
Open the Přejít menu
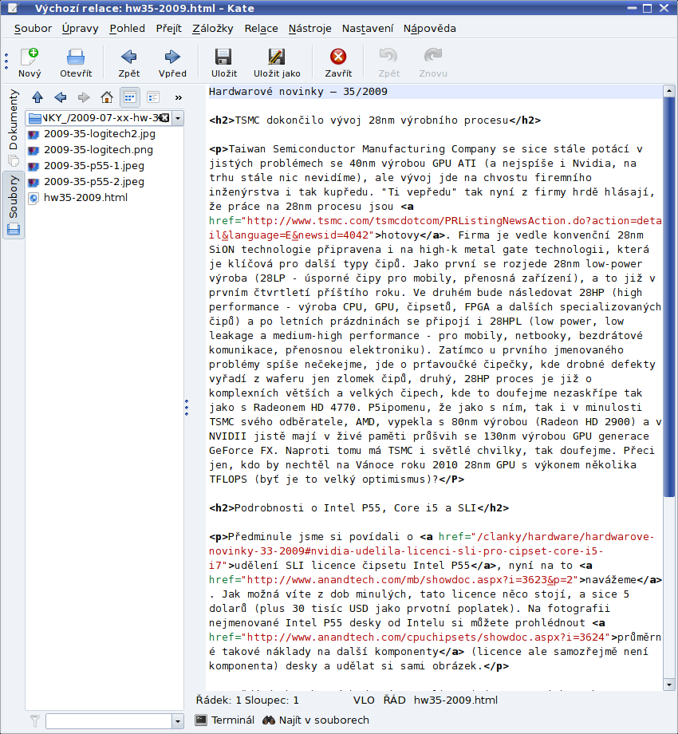[169, 29]
